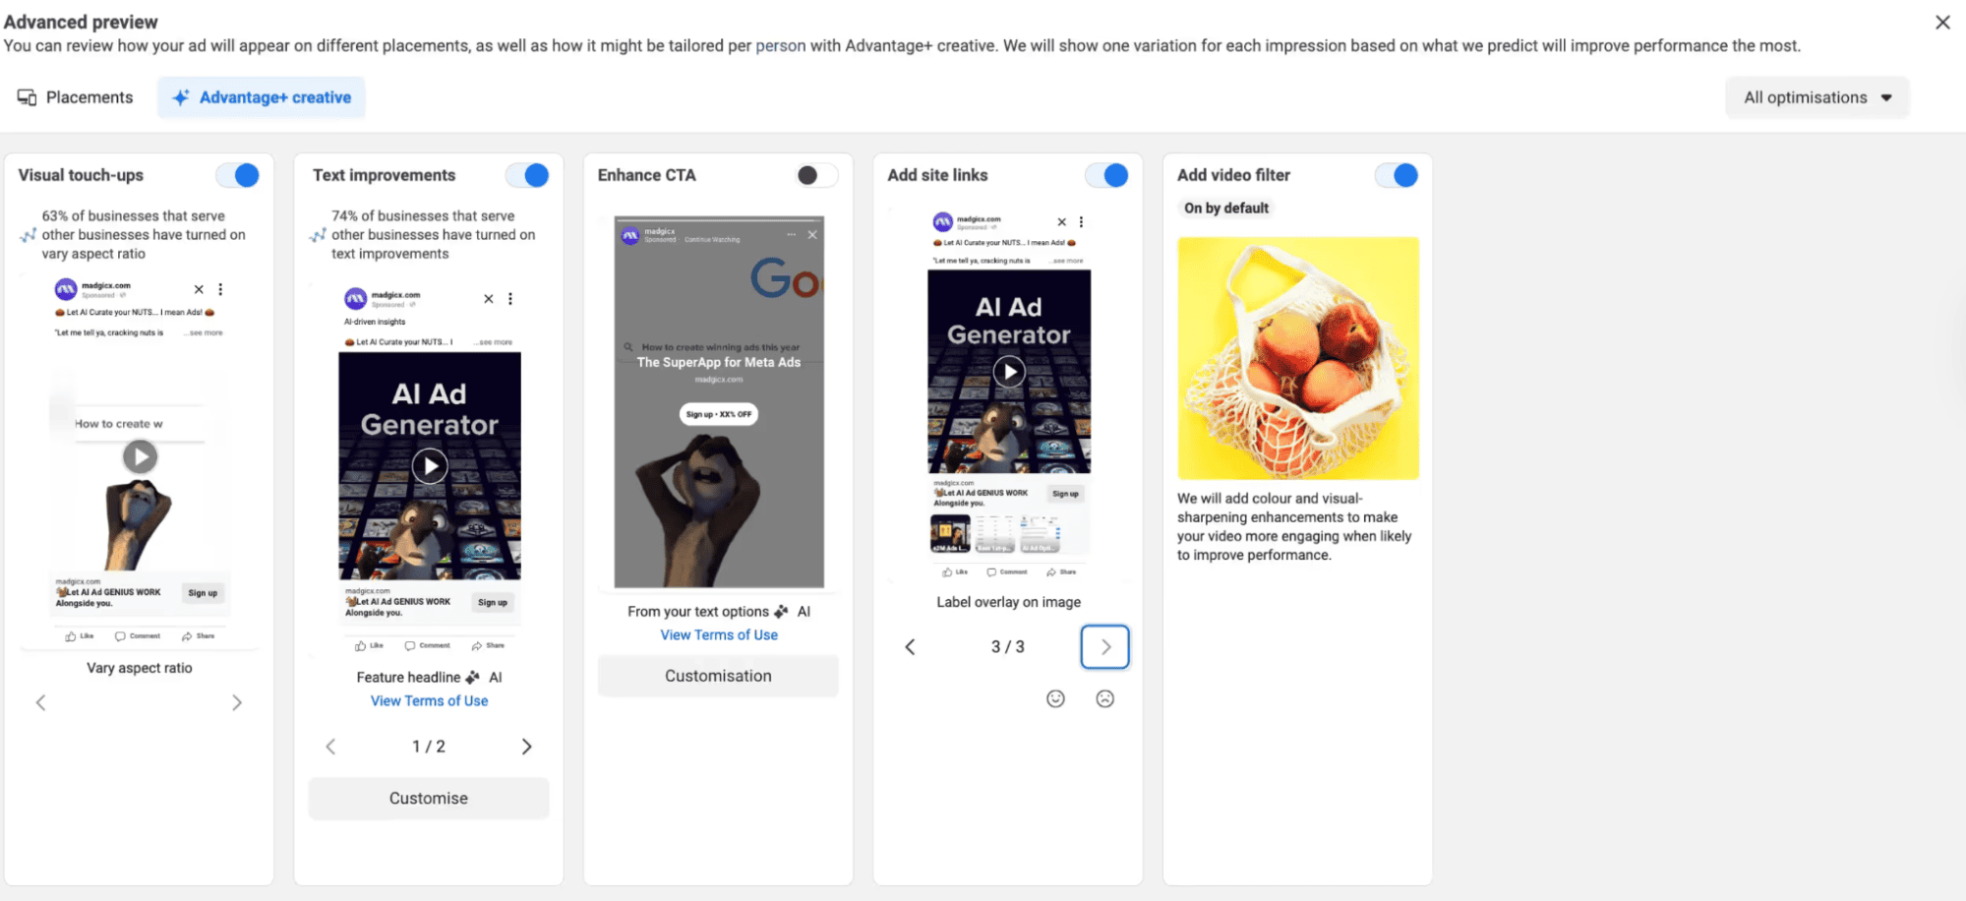Viewport: 1966px width, 901px height.
Task: Close the Advanced preview dialog
Action: [1942, 22]
